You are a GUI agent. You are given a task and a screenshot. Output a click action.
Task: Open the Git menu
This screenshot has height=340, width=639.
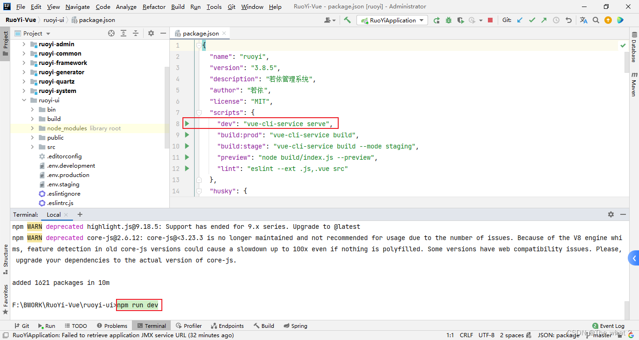click(x=232, y=7)
